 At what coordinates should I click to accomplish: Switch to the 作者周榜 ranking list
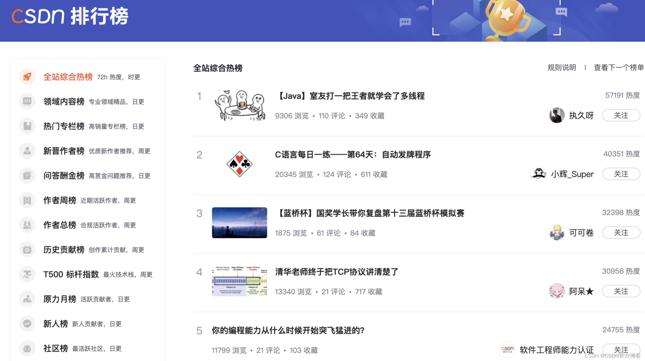tap(60, 200)
